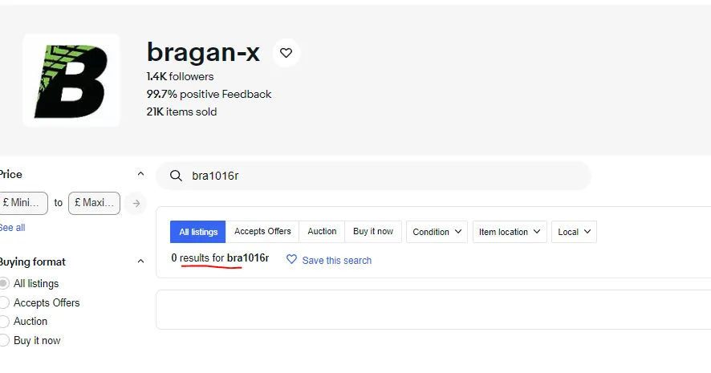This screenshot has height=373, width=711.
Task: Click the maximum price field
Action: [95, 203]
